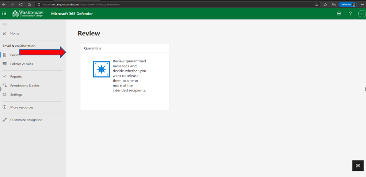Click the Microsoft 365 Defender title
This screenshot has width=366, height=177.
click(x=72, y=14)
